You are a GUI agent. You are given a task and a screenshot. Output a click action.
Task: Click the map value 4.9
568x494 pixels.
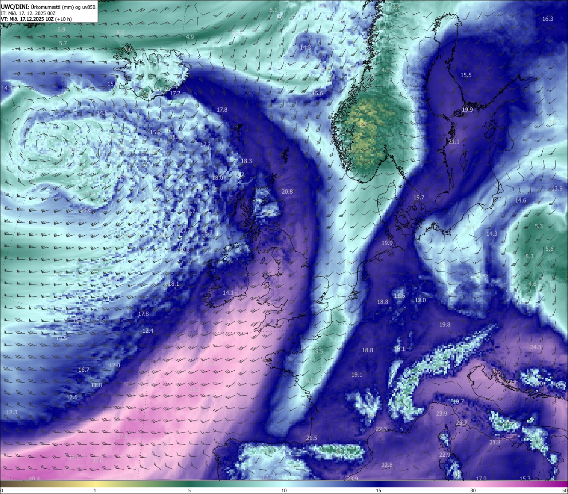pyautogui.click(x=189, y=37)
